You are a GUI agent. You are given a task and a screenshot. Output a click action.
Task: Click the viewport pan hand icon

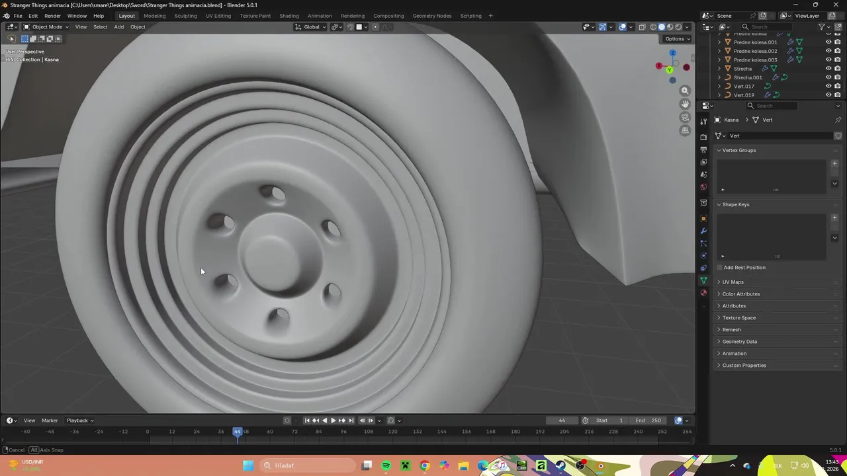[x=685, y=104]
